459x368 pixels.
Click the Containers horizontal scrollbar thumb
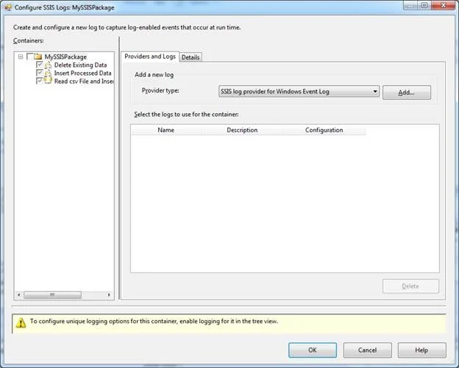(52, 295)
